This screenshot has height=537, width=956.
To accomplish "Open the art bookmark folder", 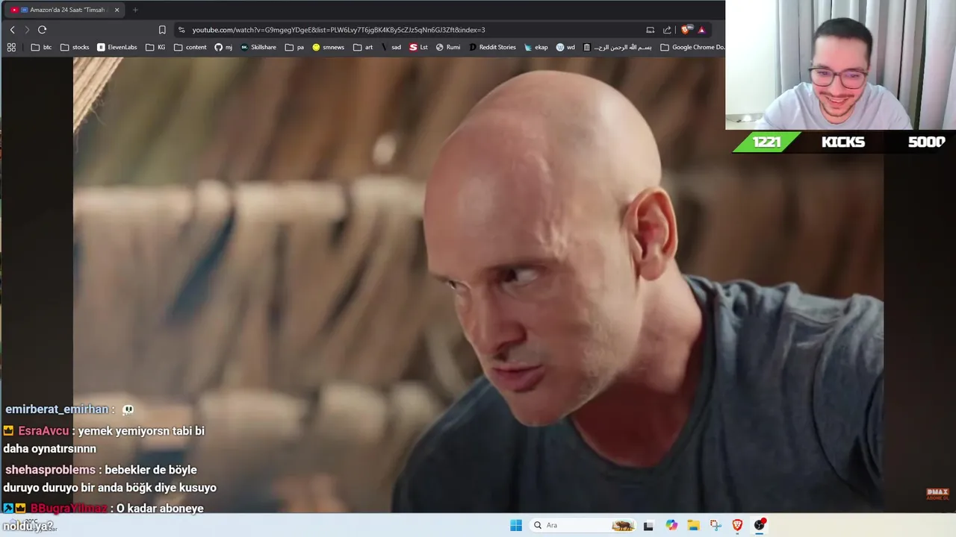I will (363, 47).
